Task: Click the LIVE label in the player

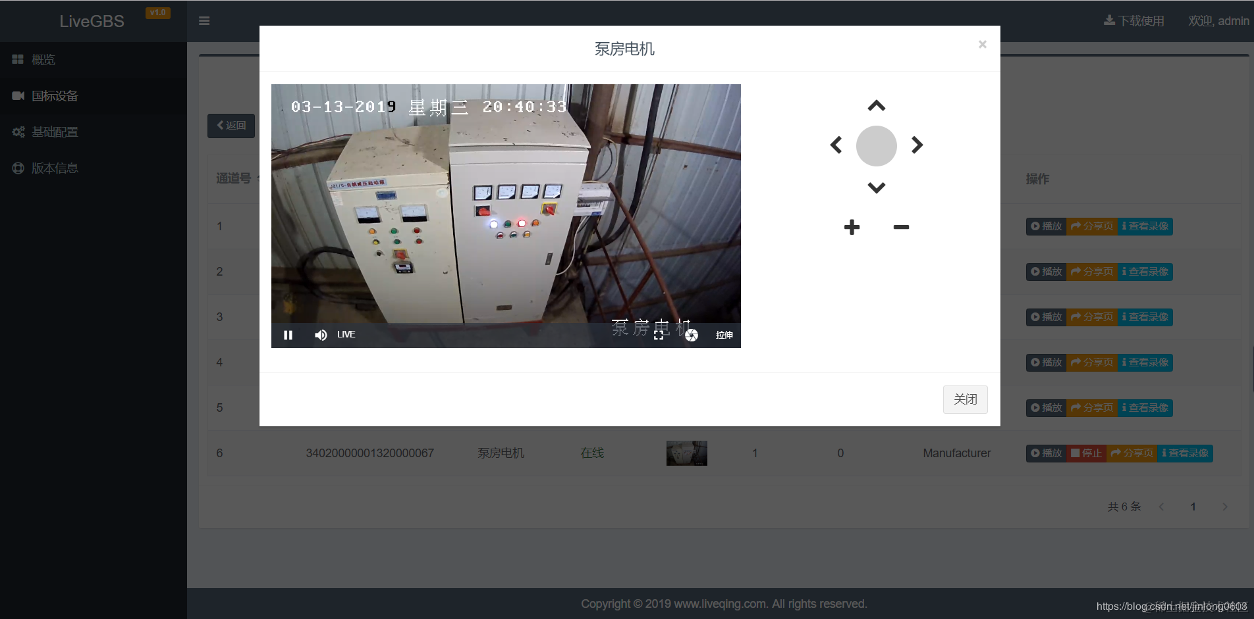Action: 346,335
